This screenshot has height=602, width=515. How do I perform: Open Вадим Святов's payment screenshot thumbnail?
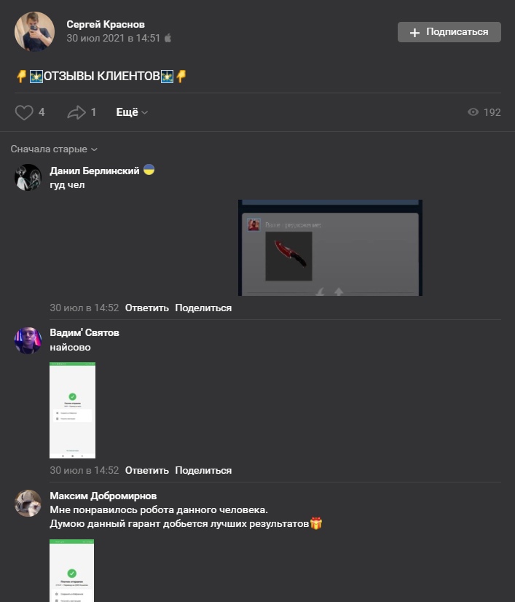click(72, 410)
